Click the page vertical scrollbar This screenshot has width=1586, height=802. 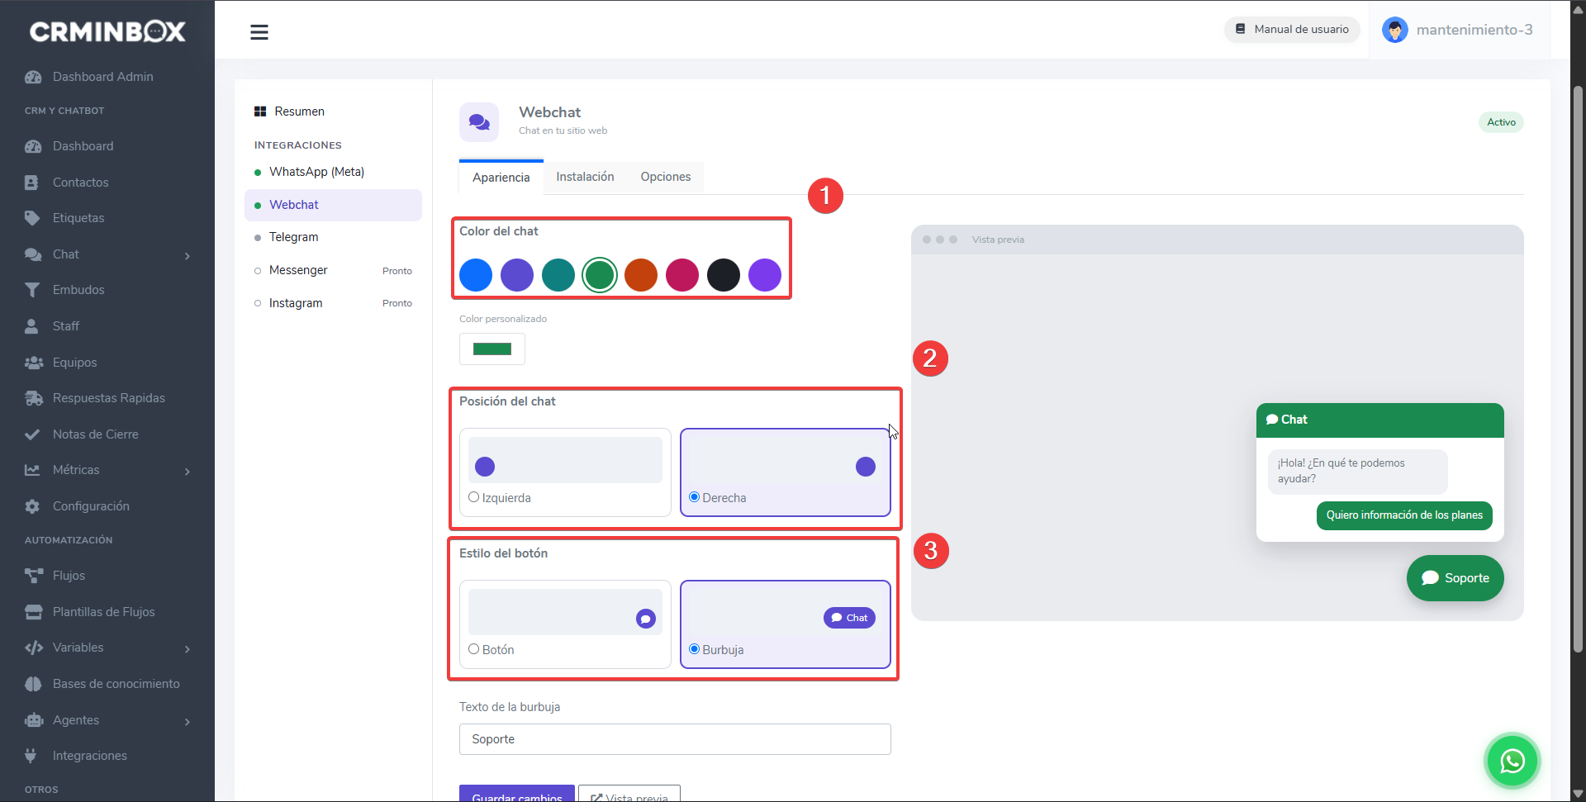point(1578,369)
